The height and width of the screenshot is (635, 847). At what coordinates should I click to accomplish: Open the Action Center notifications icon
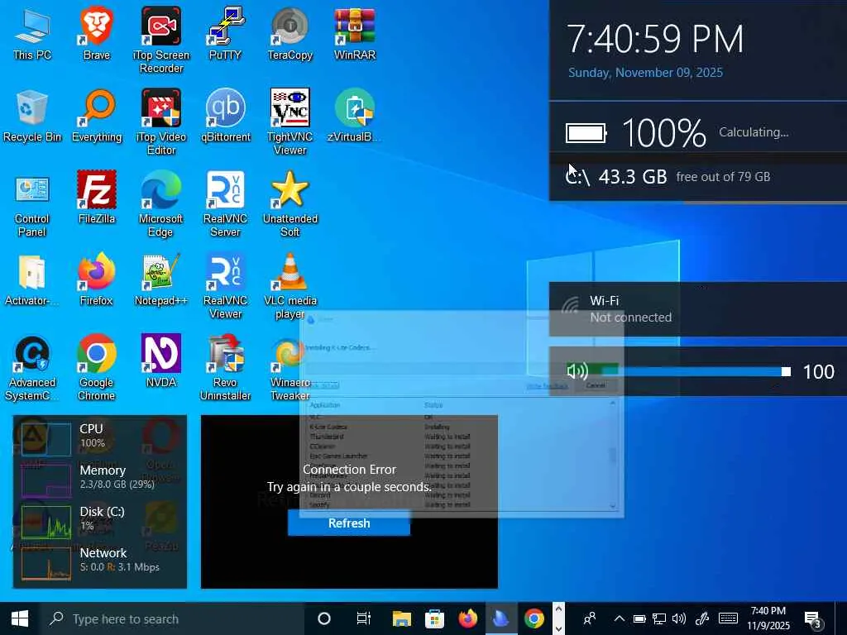point(814,618)
